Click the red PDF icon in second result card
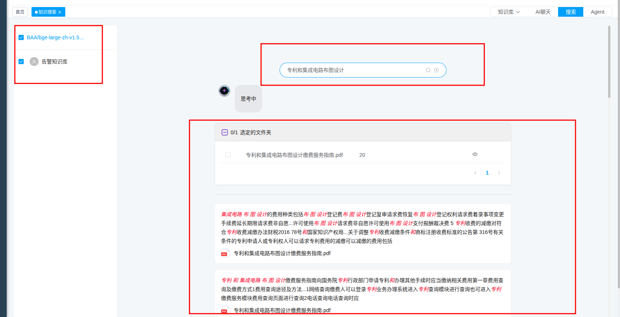 (x=224, y=310)
